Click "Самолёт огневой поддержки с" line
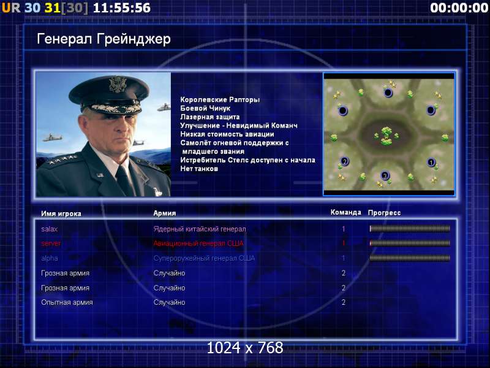 (235, 143)
